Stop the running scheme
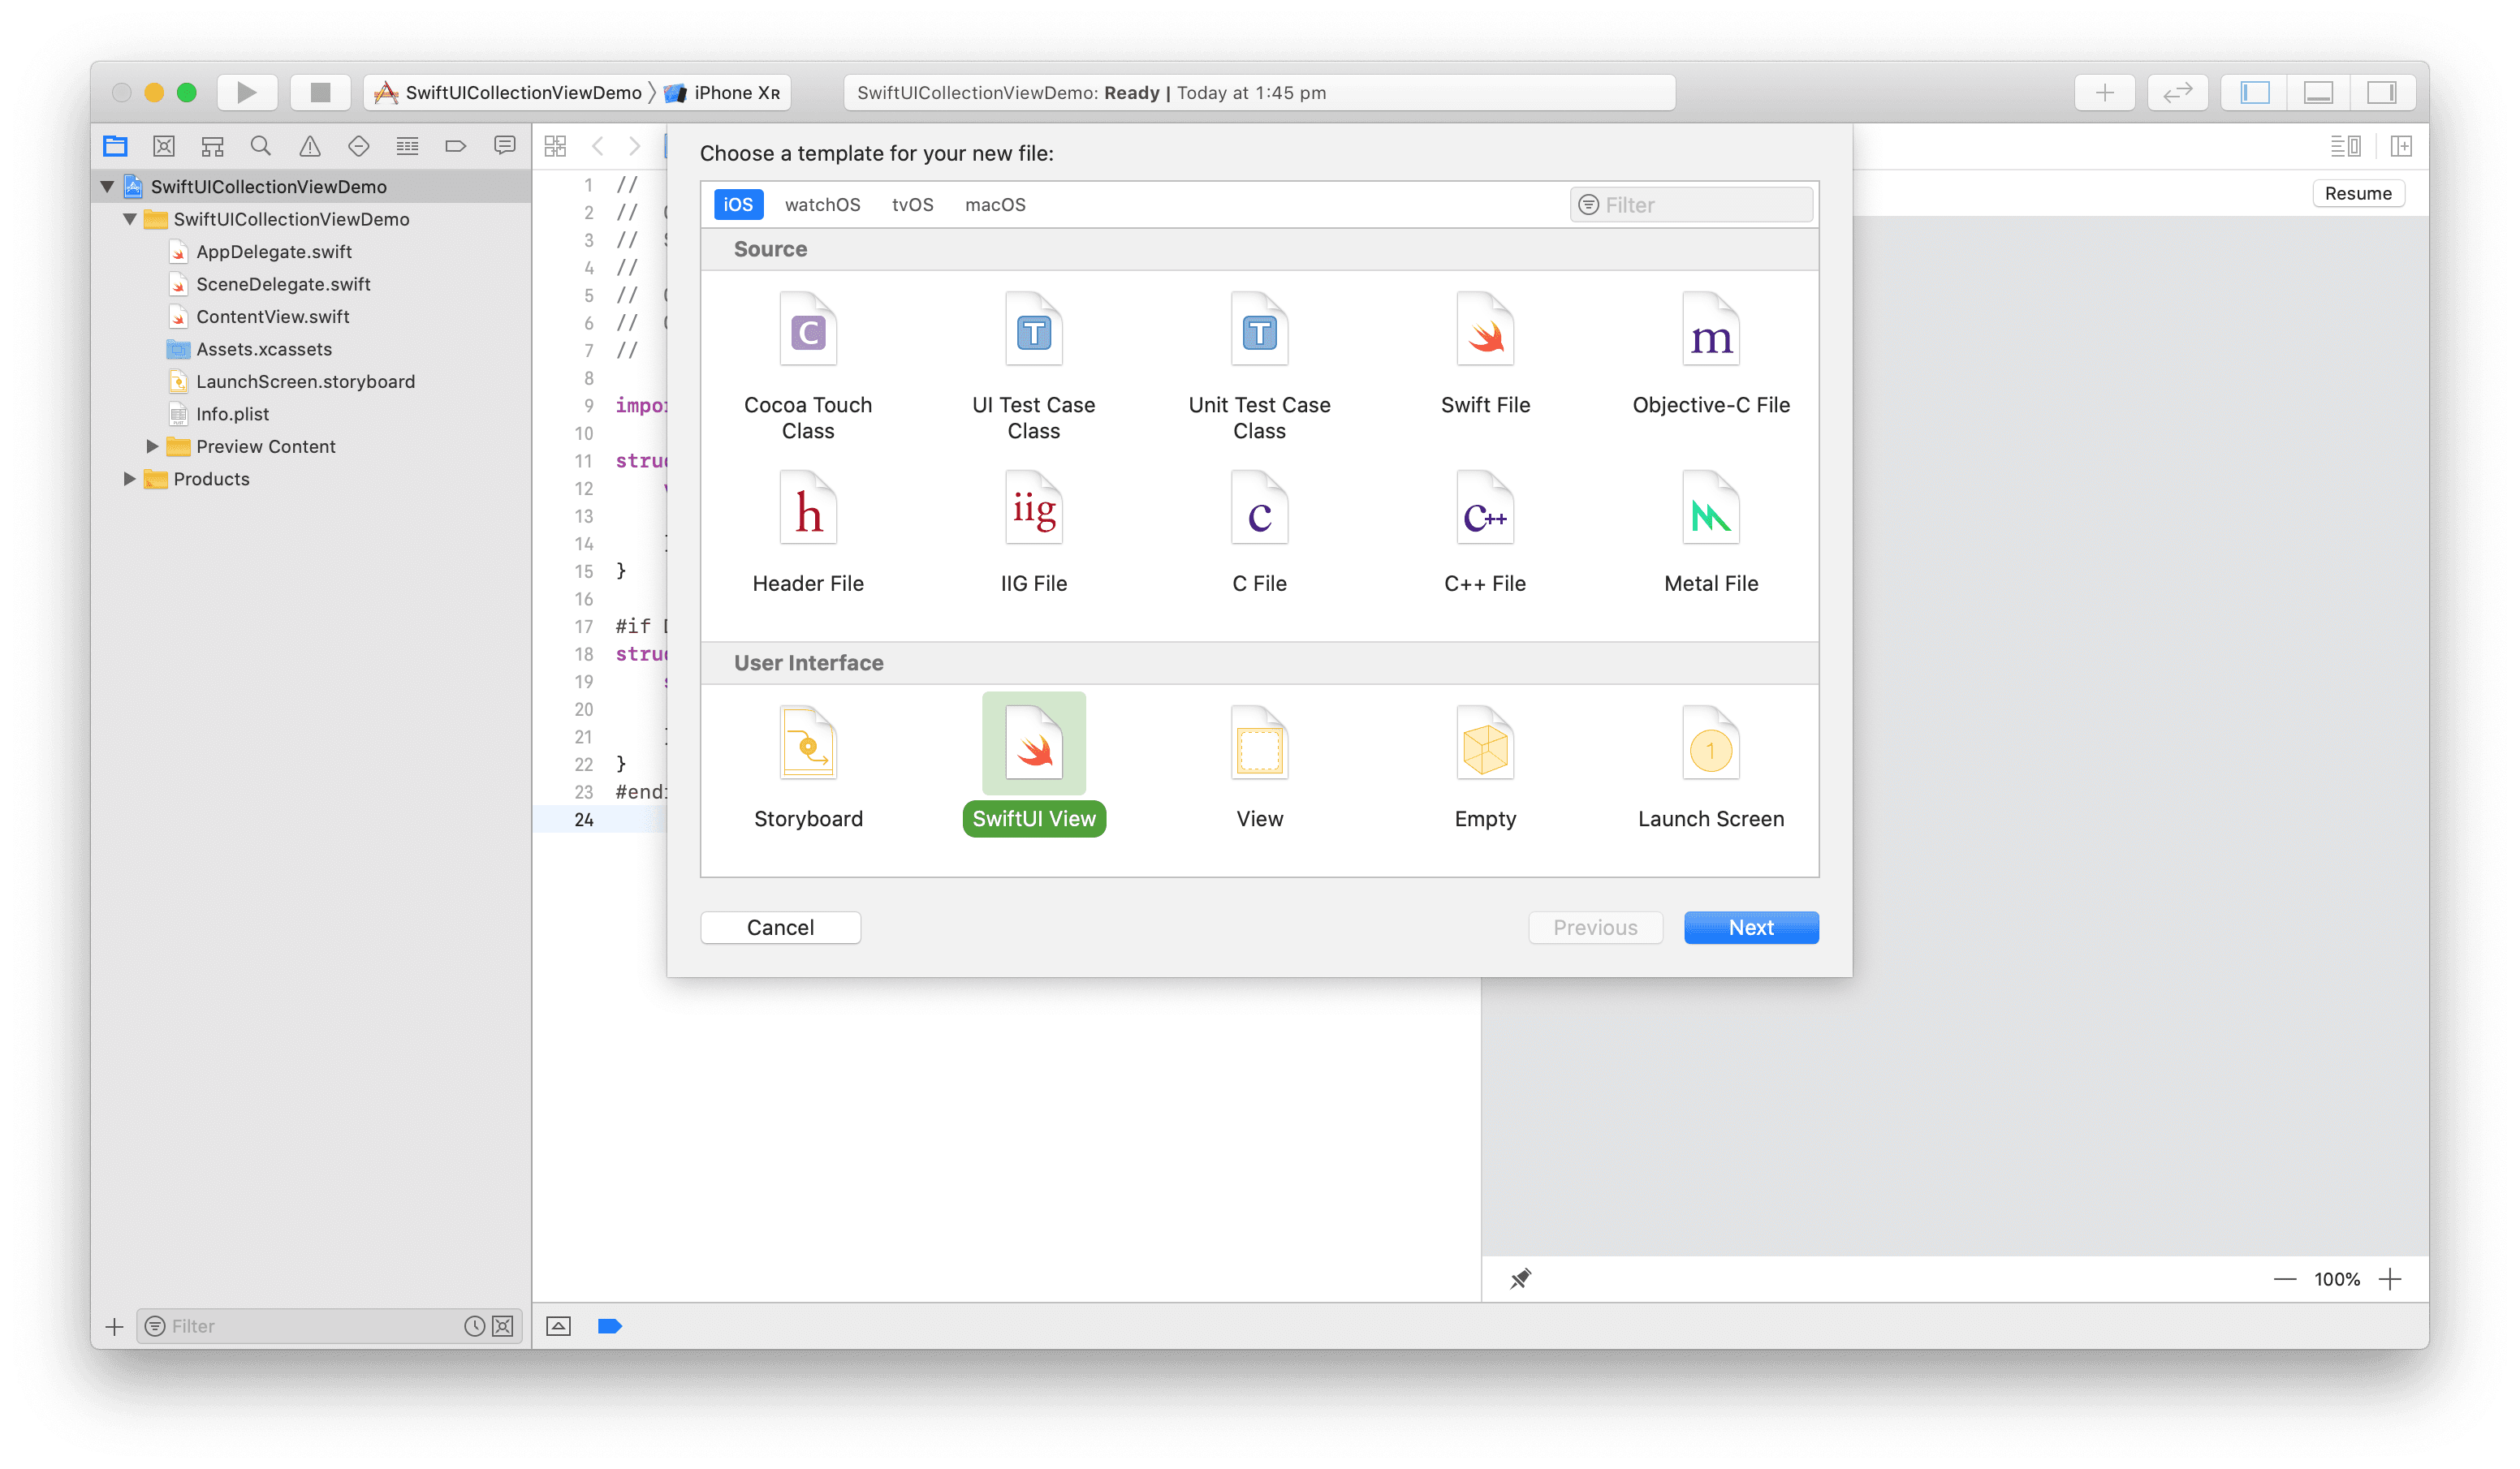The image size is (2520, 1469). 320,92
